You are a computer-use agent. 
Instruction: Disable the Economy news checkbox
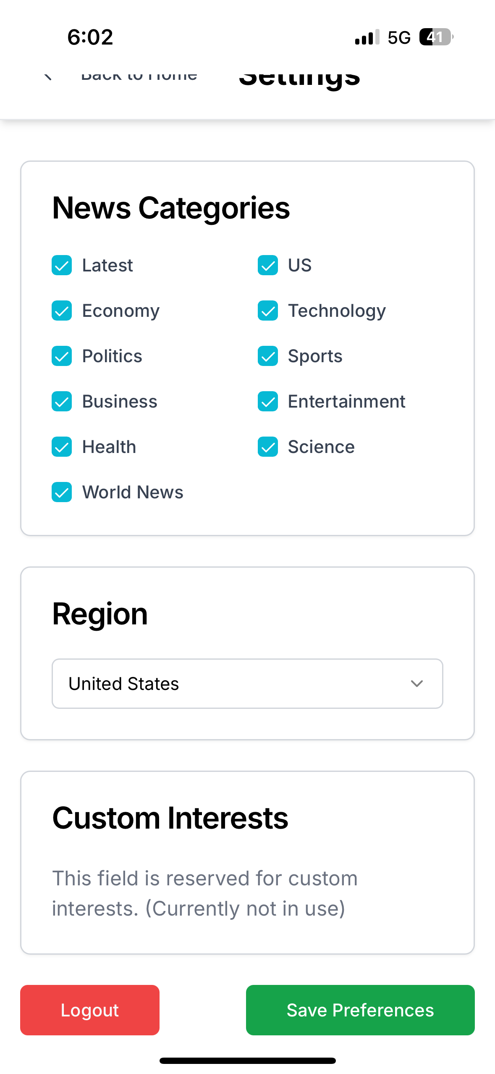(x=62, y=311)
